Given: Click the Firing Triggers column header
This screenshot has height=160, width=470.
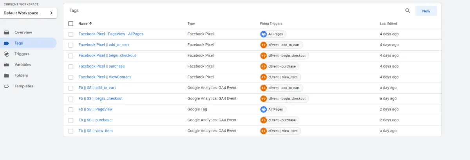Looking at the screenshot, I should click(x=271, y=23).
